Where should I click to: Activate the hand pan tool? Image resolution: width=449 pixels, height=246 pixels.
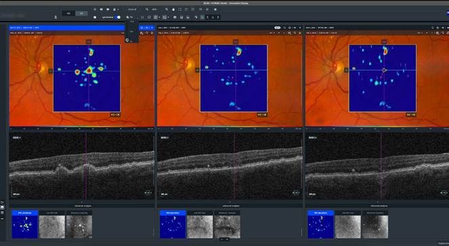click(x=173, y=9)
